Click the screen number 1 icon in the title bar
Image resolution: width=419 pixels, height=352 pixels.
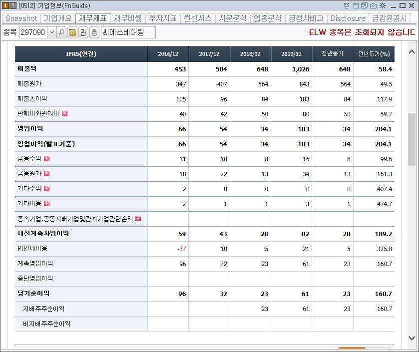[x=4, y=5]
